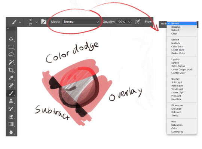Select the Healing Brush tool
The image size is (202, 149).
[11, 85]
